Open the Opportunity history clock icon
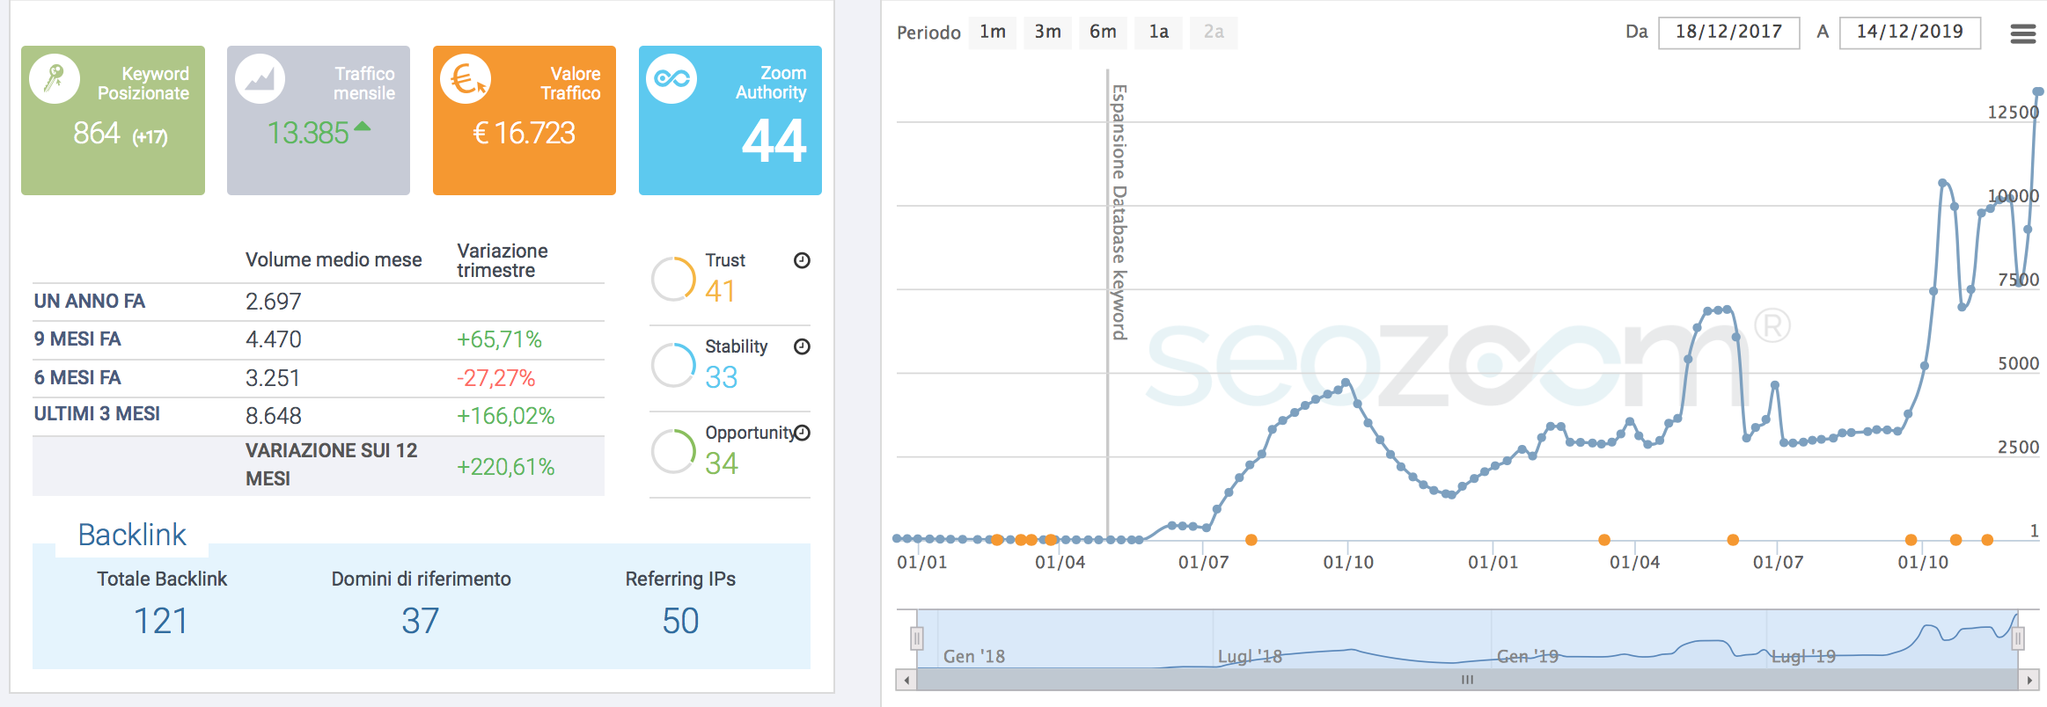The height and width of the screenshot is (707, 2047). point(802,433)
